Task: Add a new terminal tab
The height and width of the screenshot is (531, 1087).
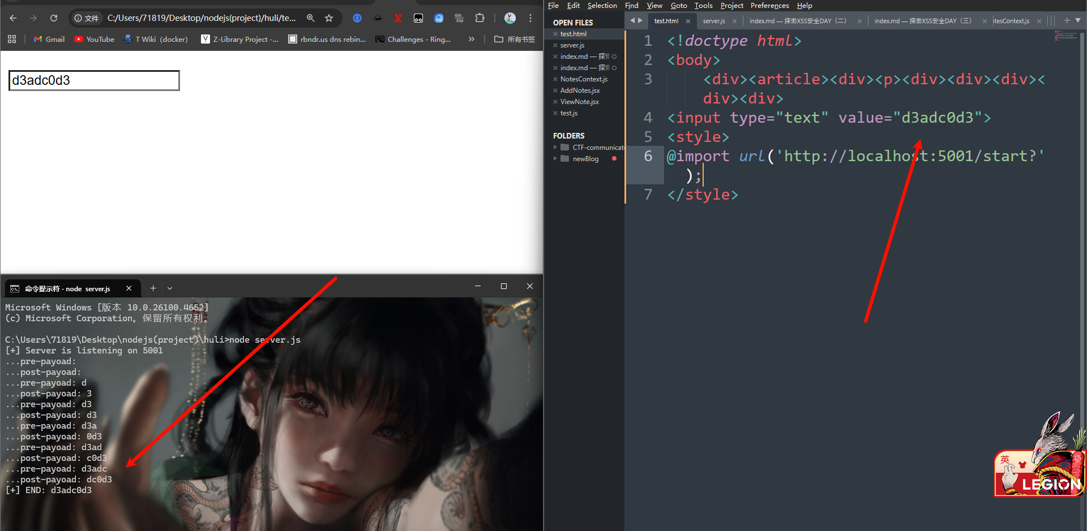Action: coord(153,288)
